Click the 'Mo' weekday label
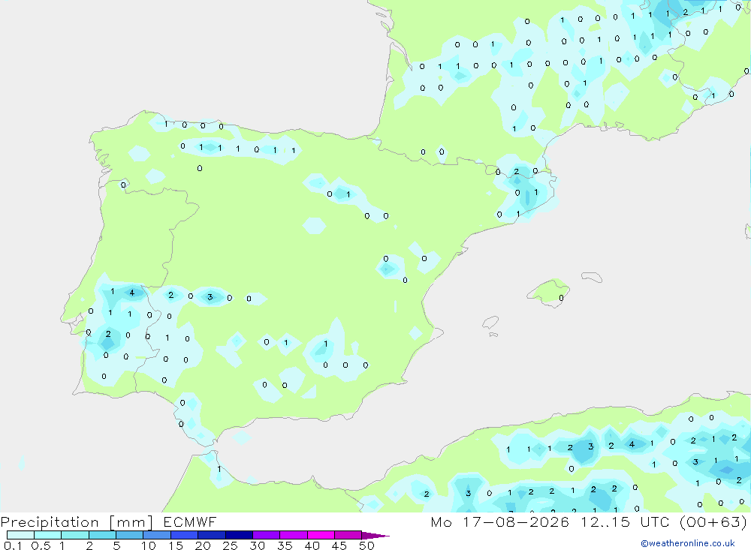Image resolution: width=751 pixels, height=550 pixels. (441, 521)
